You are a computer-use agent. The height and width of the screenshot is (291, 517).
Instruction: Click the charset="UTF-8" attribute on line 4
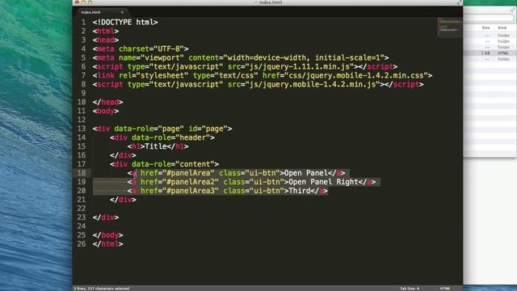pos(151,48)
